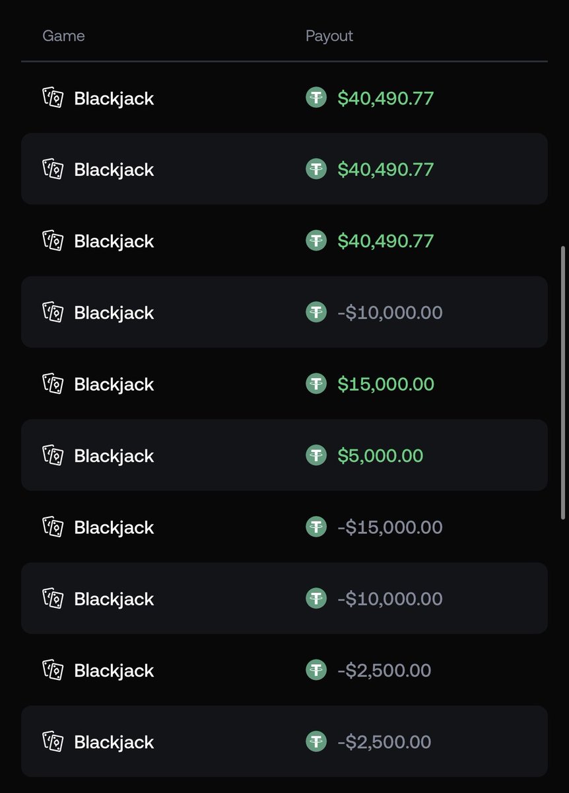Click the cards icon in the -$15,000.00 row
Viewport: 569px width, 793px height.
click(53, 527)
